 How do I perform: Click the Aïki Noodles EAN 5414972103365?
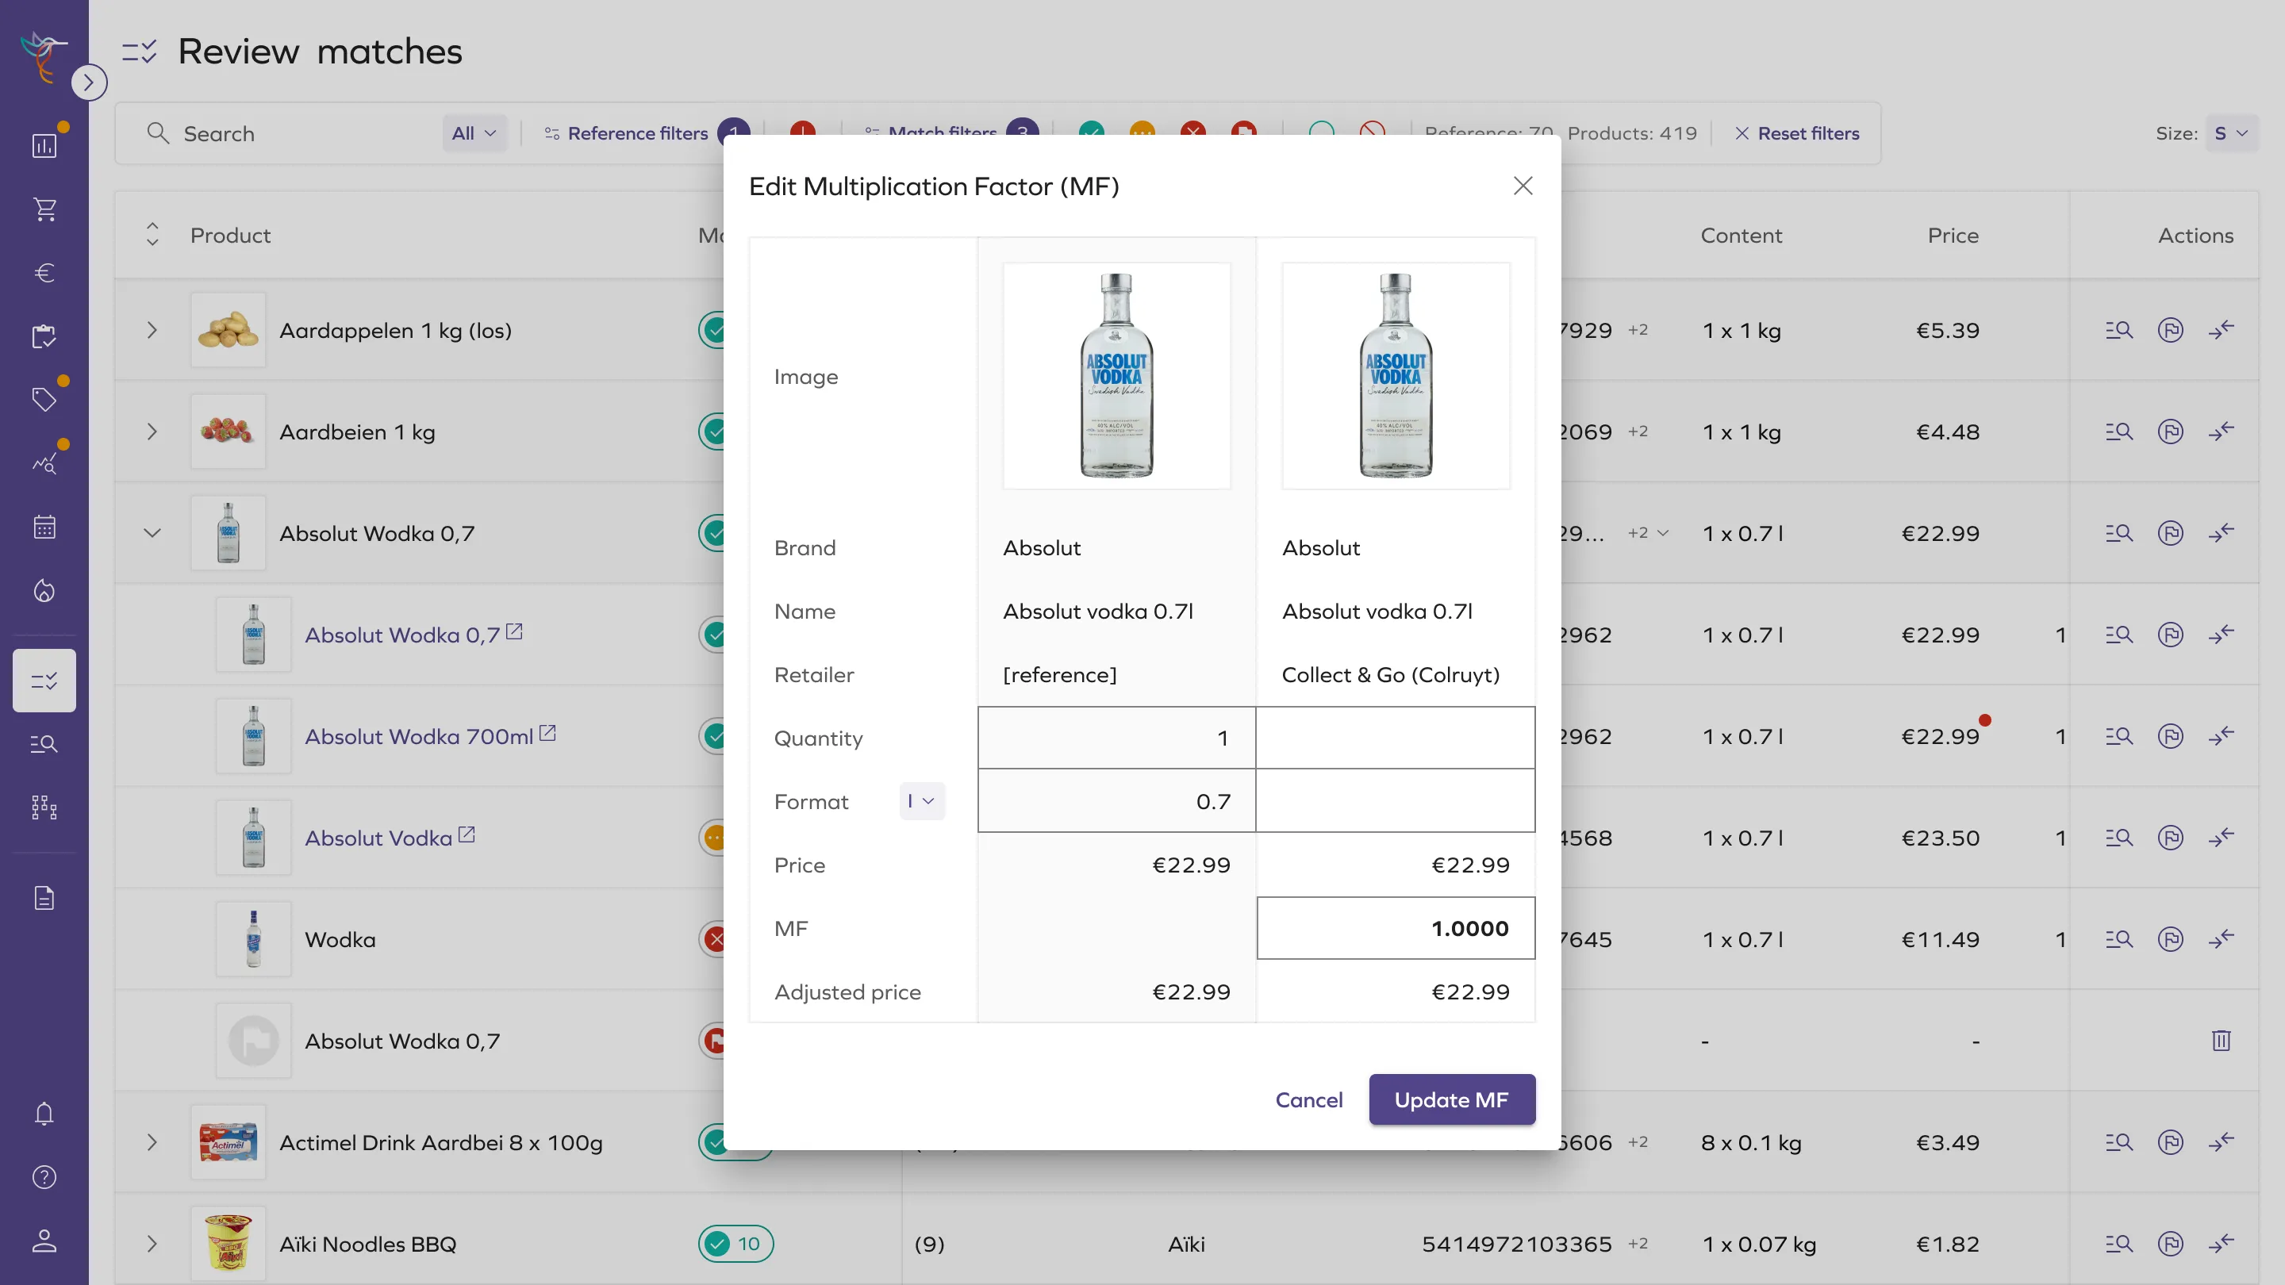(x=1516, y=1243)
